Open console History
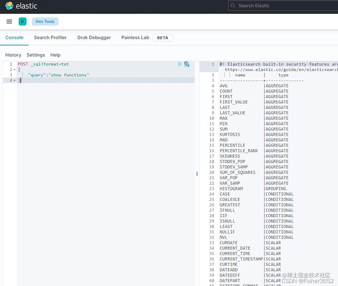 click(13, 55)
